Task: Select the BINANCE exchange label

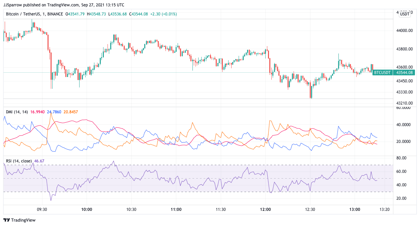Action: click(55, 14)
